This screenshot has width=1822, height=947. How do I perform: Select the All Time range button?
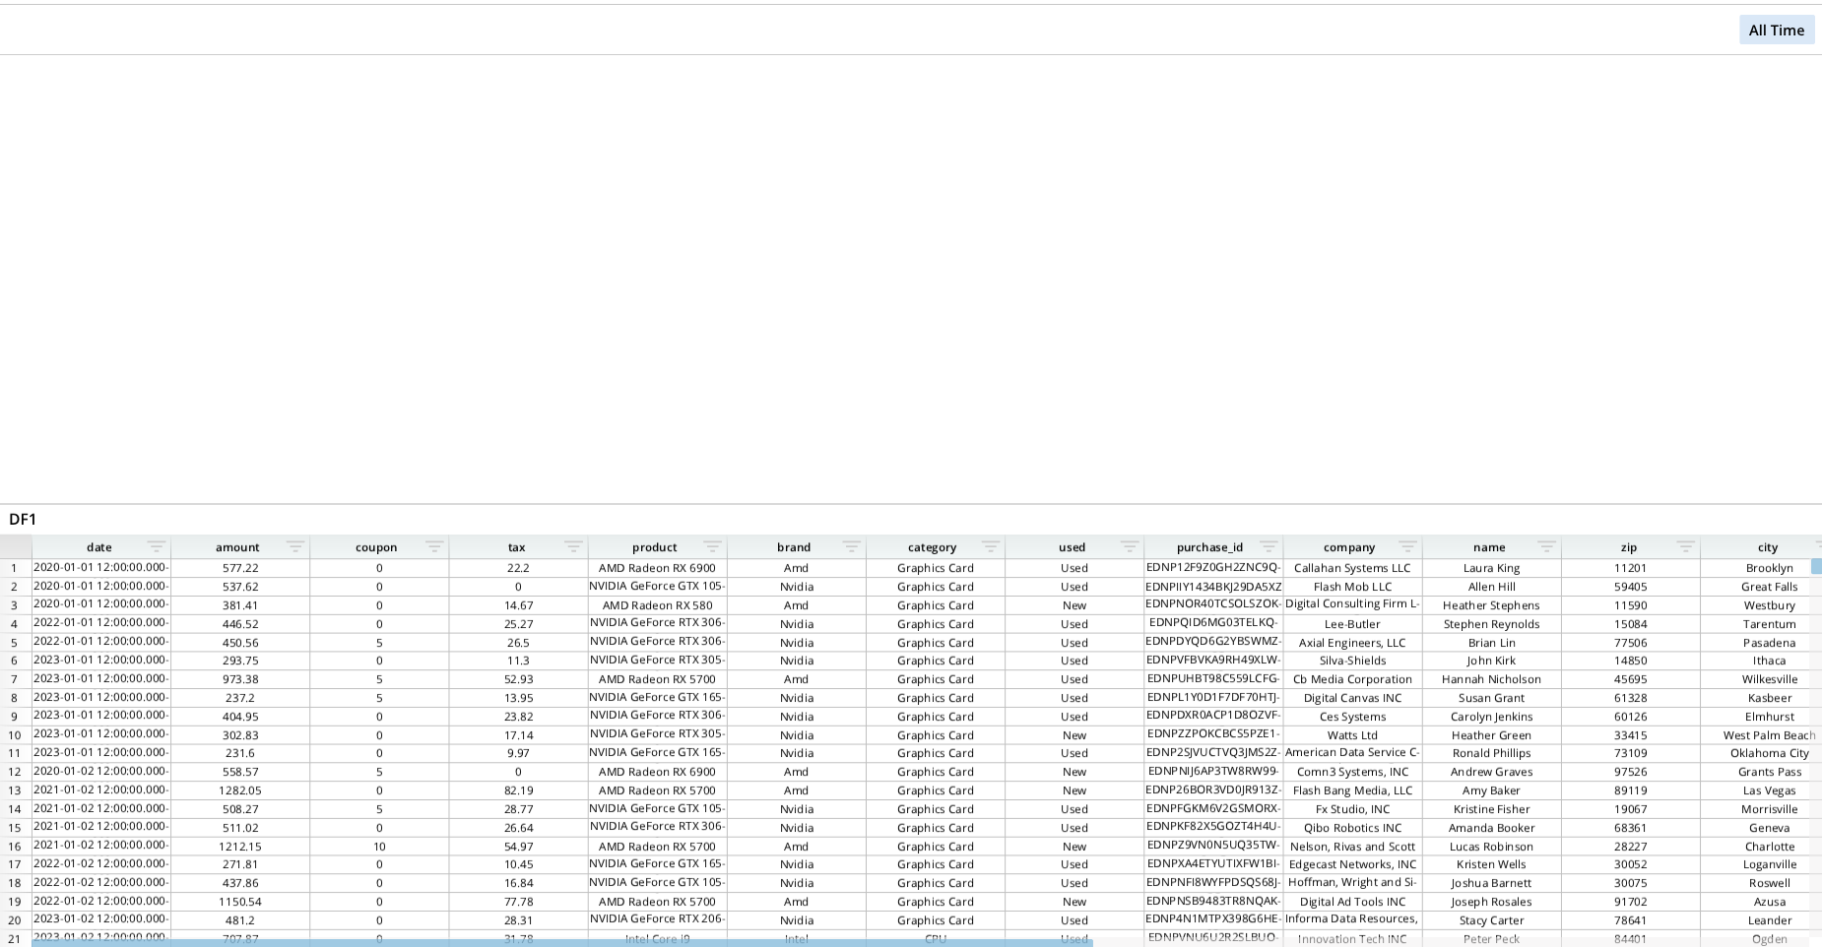[1777, 31]
